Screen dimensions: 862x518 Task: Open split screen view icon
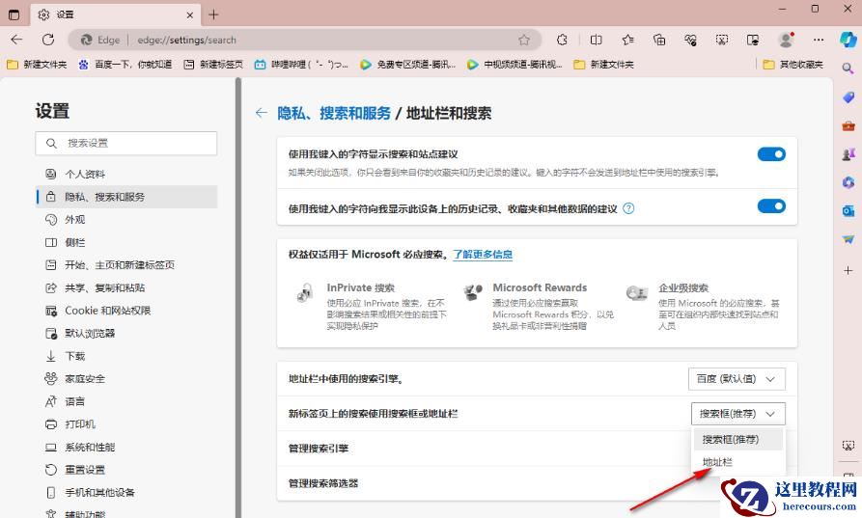(x=596, y=40)
